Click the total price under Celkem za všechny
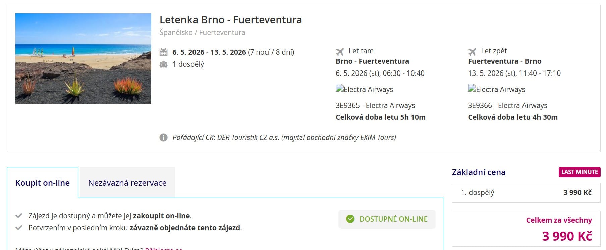606x250 pixels. click(567, 236)
